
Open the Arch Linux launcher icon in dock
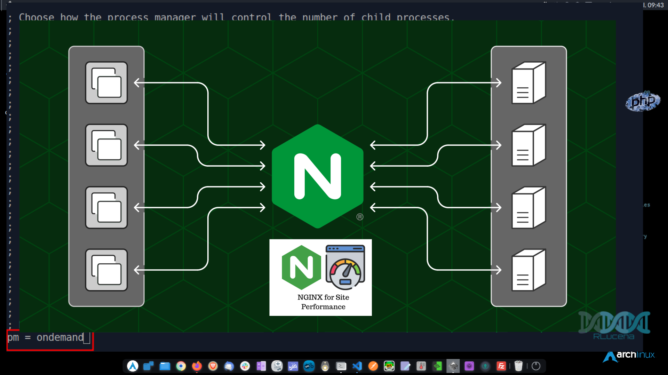(133, 366)
